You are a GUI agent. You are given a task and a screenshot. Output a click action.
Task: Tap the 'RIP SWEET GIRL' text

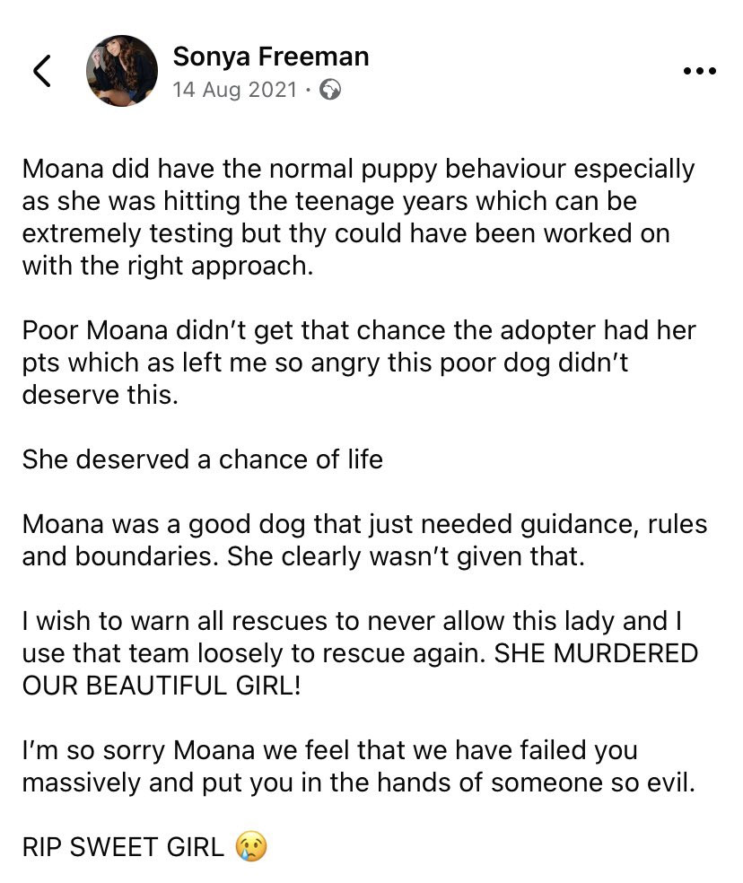(123, 847)
